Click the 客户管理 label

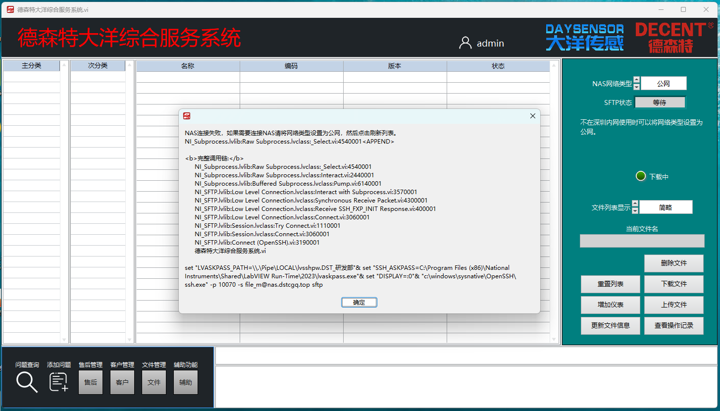click(122, 365)
